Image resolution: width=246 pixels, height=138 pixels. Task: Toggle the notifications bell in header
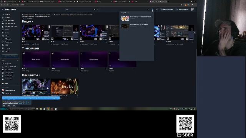pyautogui.click(x=153, y=10)
